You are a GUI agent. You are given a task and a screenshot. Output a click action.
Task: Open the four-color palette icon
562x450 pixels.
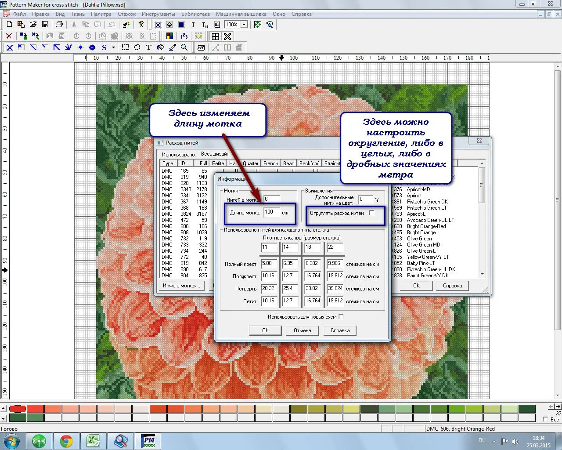[x=169, y=36]
